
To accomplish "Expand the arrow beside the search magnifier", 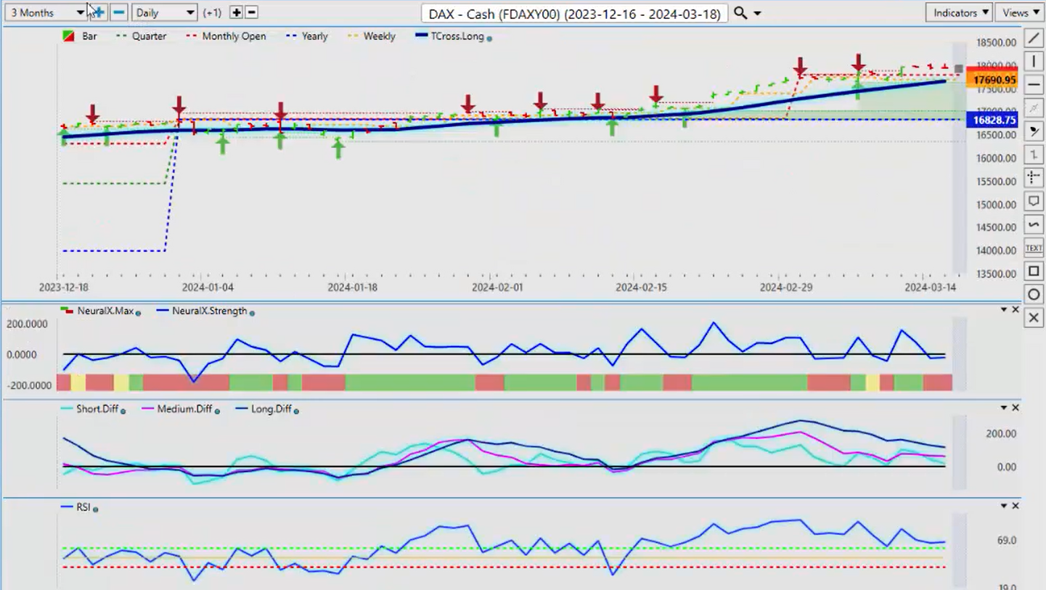I will (758, 14).
